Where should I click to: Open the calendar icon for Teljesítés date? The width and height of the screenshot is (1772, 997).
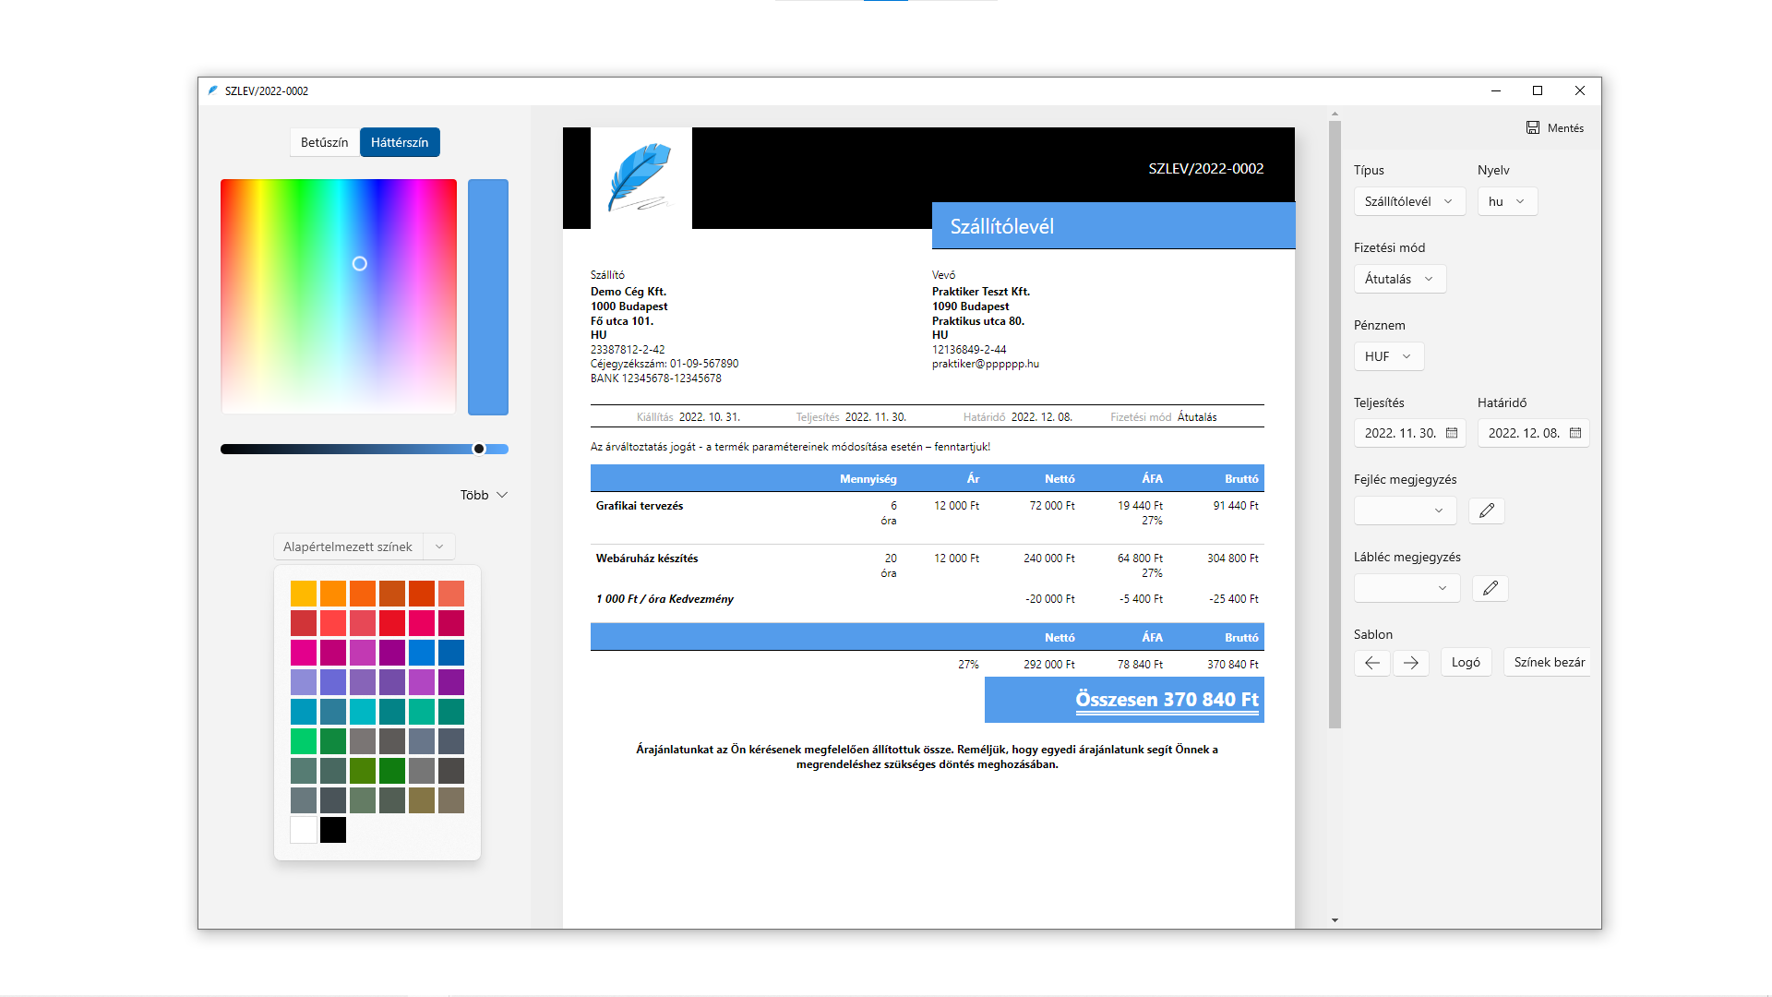pos(1453,433)
